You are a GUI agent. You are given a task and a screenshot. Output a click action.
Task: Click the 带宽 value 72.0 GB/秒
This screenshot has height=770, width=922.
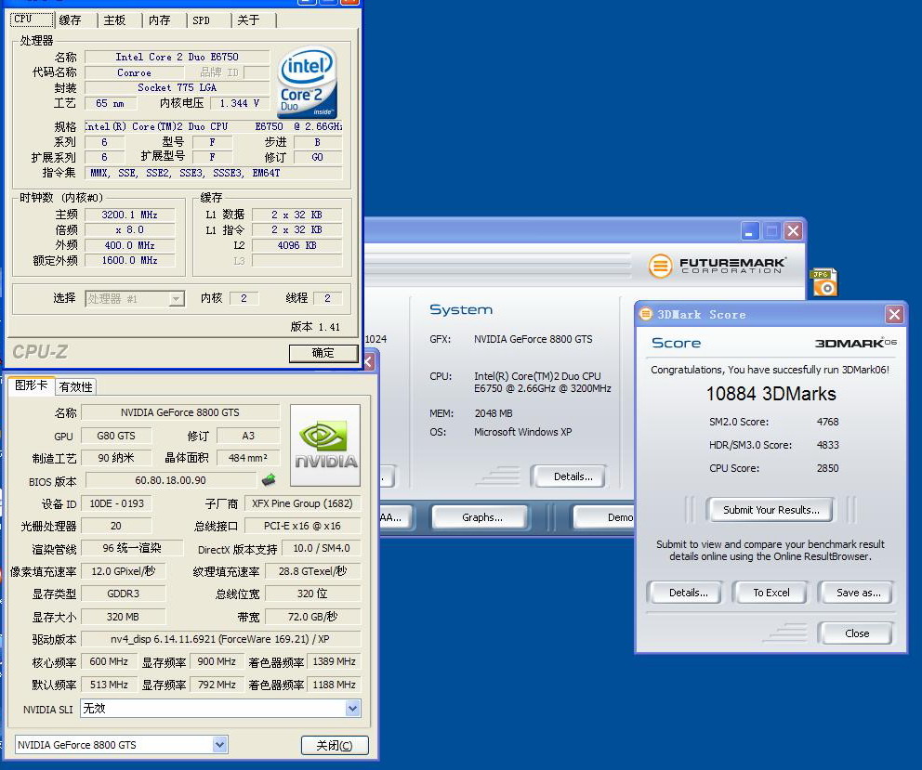coord(312,617)
